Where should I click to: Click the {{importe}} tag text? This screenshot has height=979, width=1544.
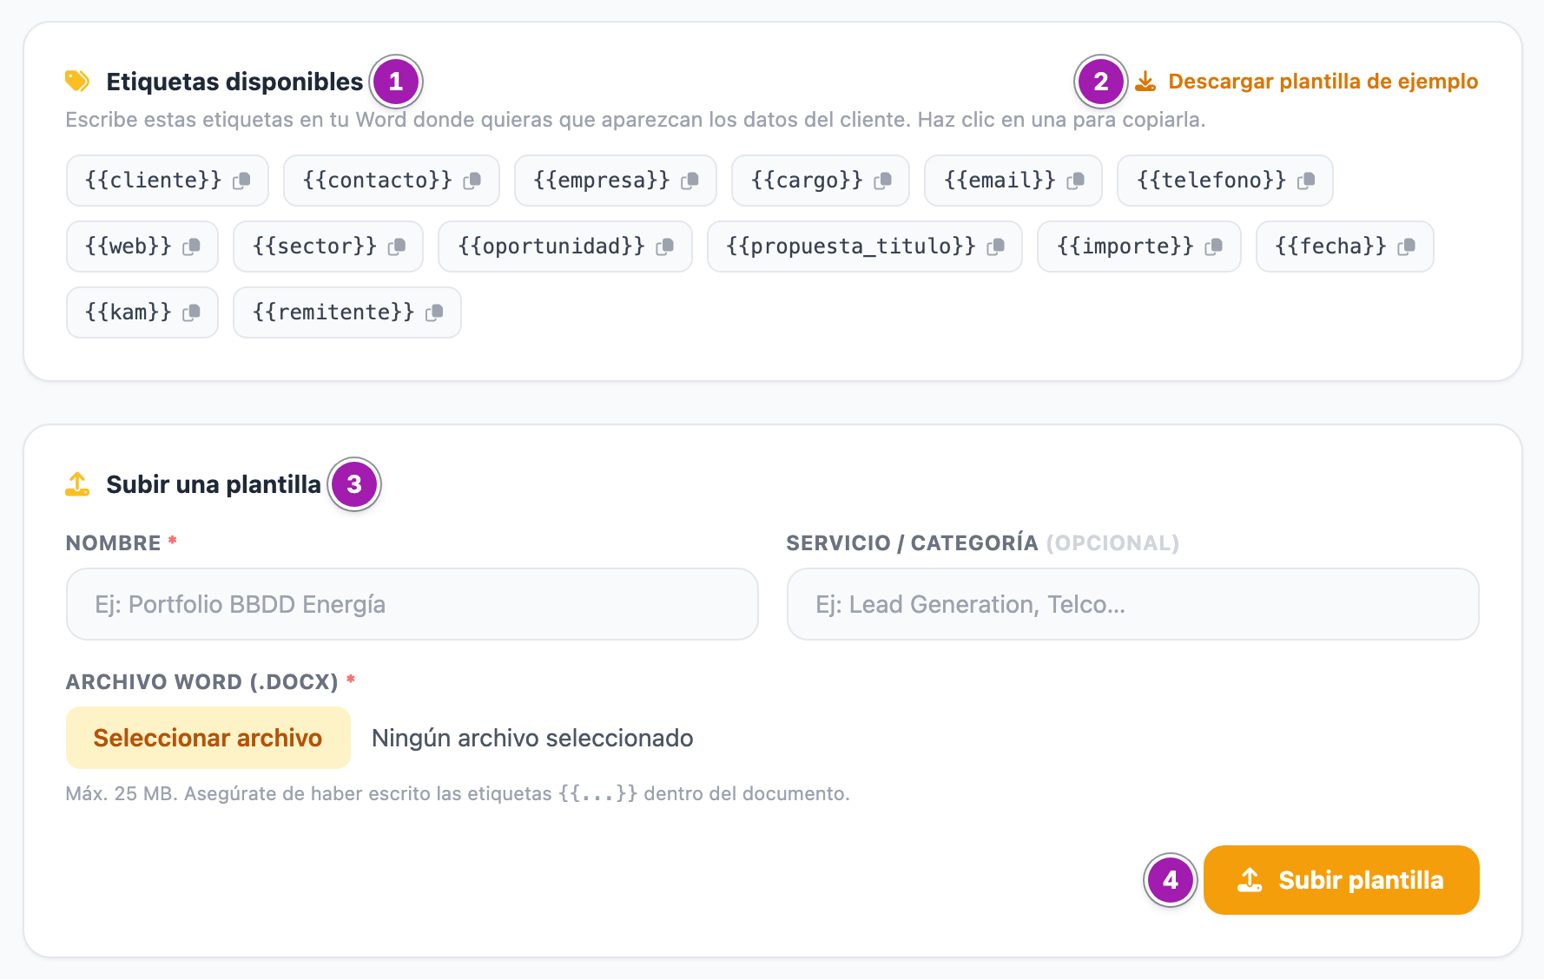(x=1125, y=246)
